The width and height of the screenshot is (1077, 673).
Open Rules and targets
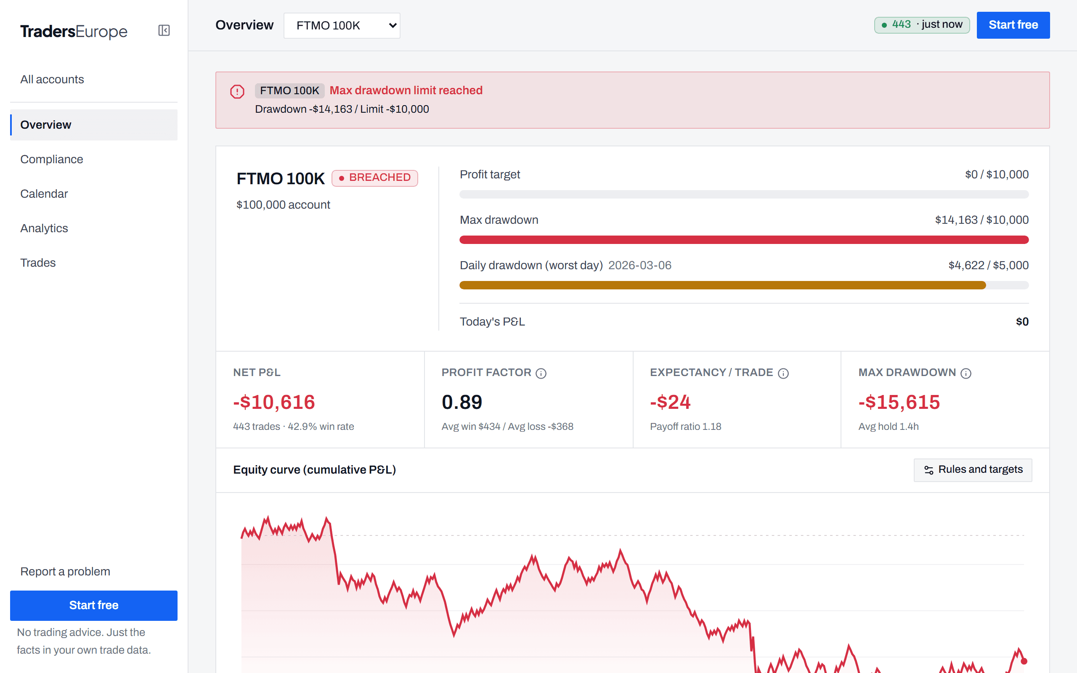click(x=973, y=469)
